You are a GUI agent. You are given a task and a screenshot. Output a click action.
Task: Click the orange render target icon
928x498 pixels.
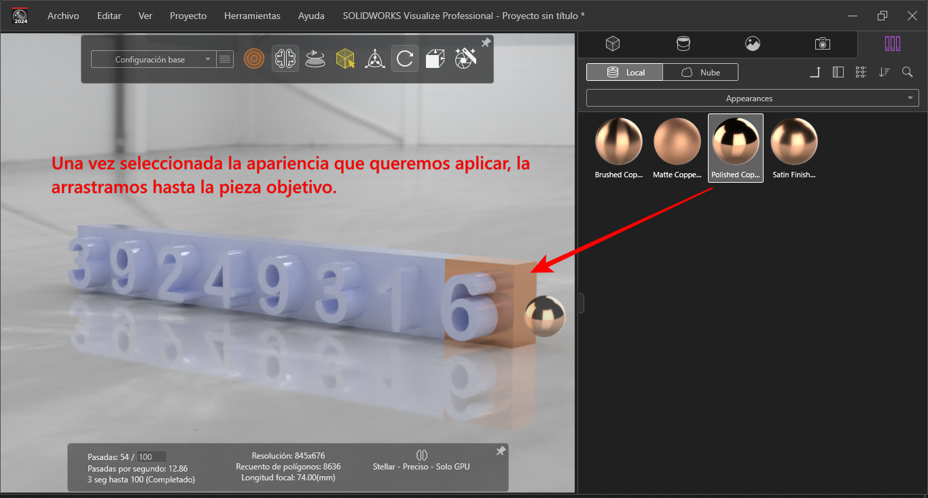tap(254, 59)
